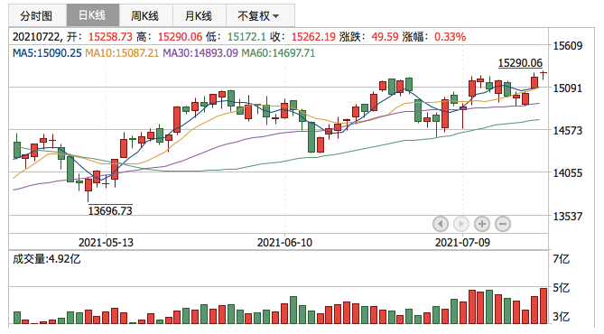Click the 15290.06 high price label on chart

tap(520, 63)
